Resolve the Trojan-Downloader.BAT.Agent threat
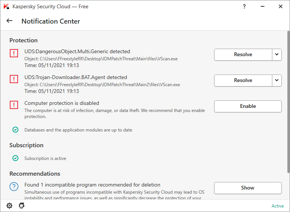The height and width of the screenshot is (212, 290). [x=243, y=81]
